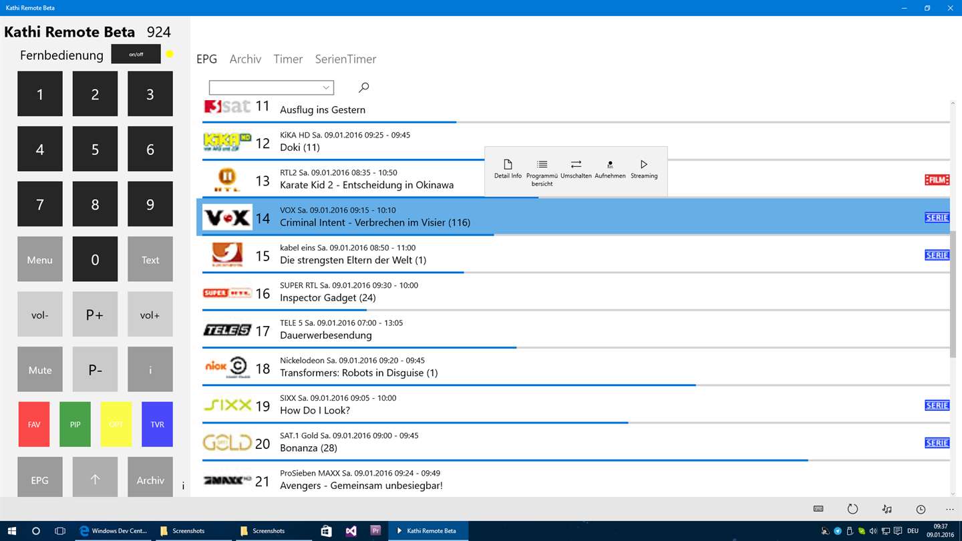Click the Archiv remote button
The image size is (962, 541).
point(150,477)
